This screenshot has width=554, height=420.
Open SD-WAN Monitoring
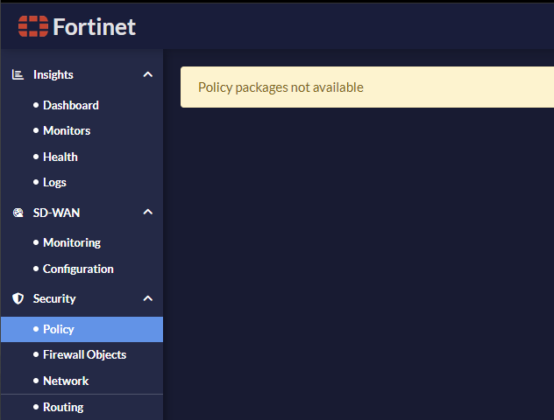[72, 242]
